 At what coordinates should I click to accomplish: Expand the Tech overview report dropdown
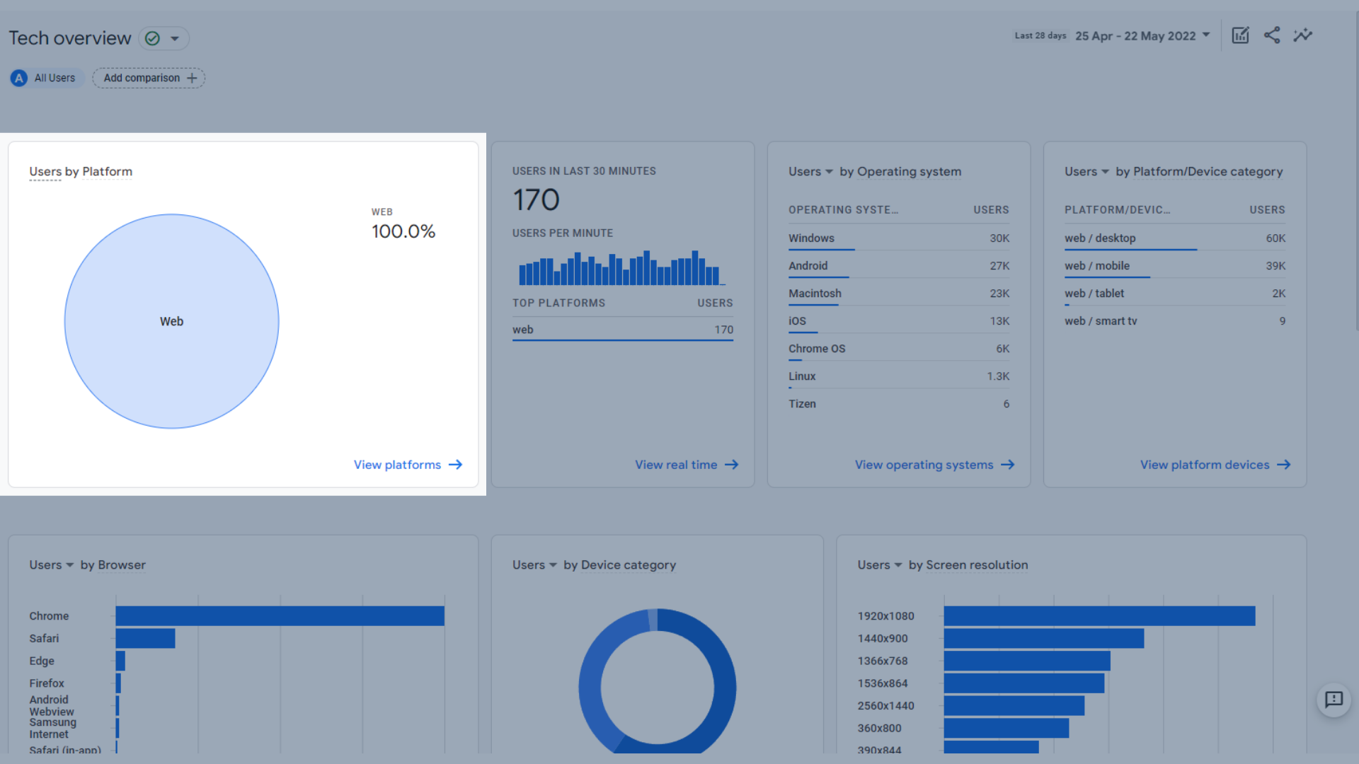click(176, 36)
